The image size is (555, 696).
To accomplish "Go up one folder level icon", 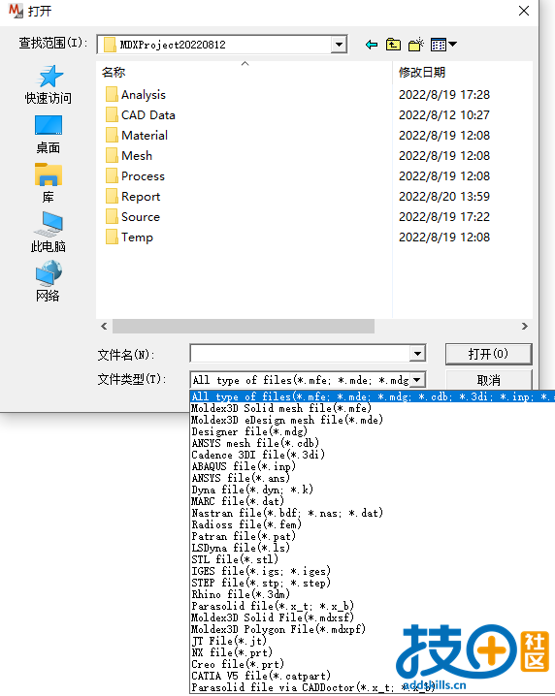I will (x=393, y=45).
